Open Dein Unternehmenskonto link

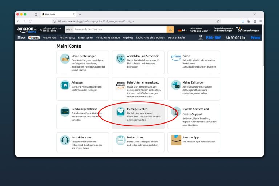[143, 82]
